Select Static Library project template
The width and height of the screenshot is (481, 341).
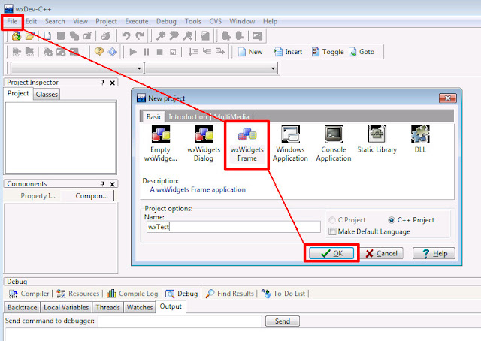pyautogui.click(x=377, y=140)
